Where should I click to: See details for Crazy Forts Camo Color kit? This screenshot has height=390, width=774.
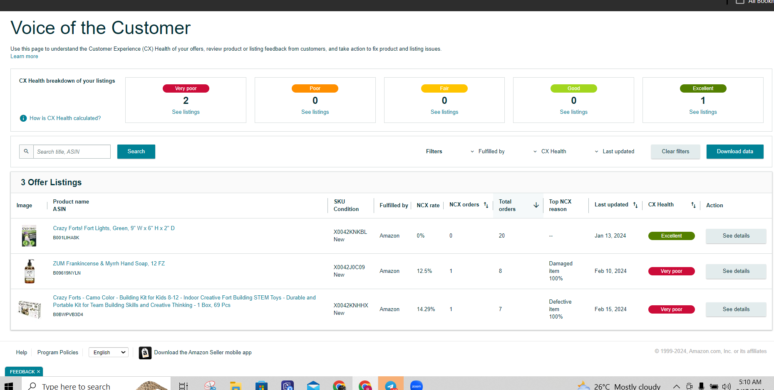[736, 309]
